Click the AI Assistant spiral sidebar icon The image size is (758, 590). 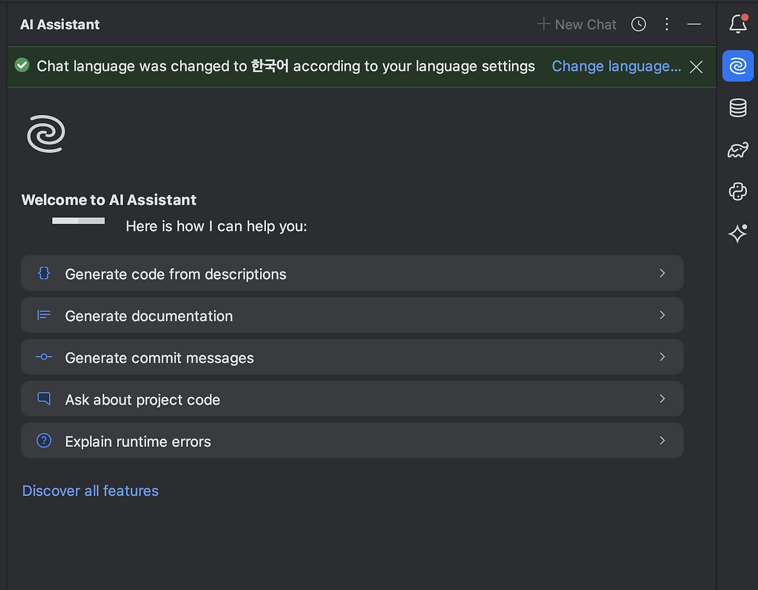pyautogui.click(x=738, y=66)
